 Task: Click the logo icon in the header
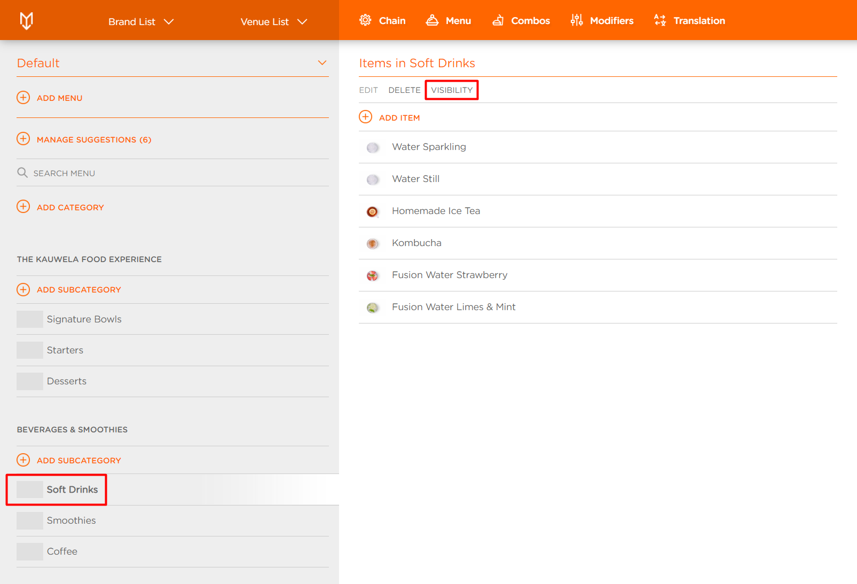click(26, 21)
